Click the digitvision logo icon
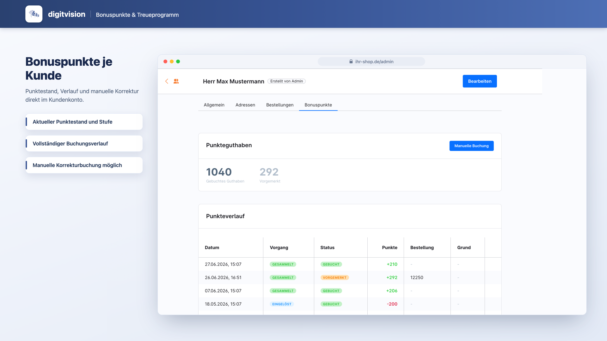This screenshot has height=341, width=607. click(x=34, y=14)
